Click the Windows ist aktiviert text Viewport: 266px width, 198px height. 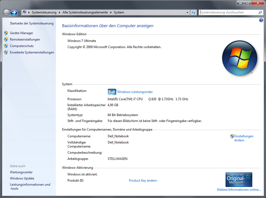click(x=82, y=174)
